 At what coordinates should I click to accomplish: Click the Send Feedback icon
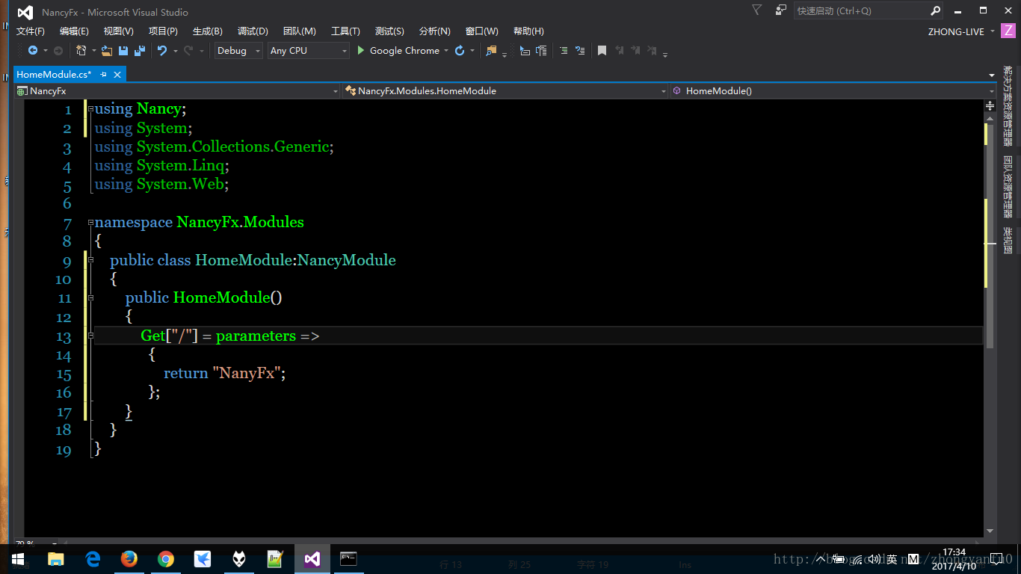pos(781,10)
